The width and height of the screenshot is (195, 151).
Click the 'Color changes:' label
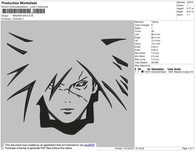click(x=142, y=25)
